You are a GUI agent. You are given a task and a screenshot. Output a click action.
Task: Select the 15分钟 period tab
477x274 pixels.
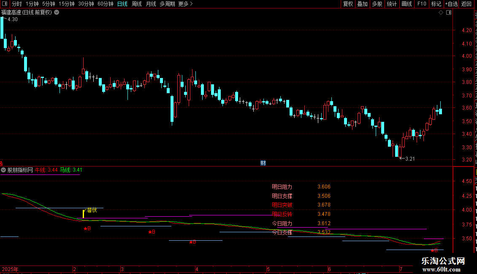click(67, 4)
